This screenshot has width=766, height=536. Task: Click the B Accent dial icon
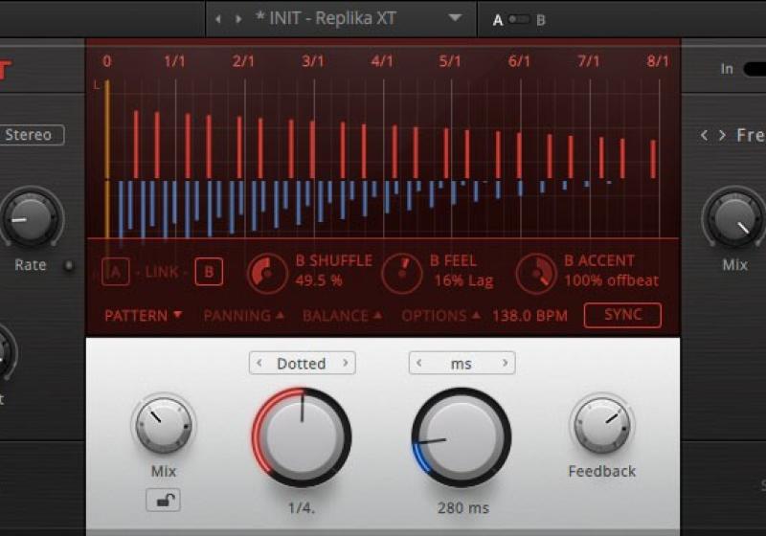[x=536, y=272]
